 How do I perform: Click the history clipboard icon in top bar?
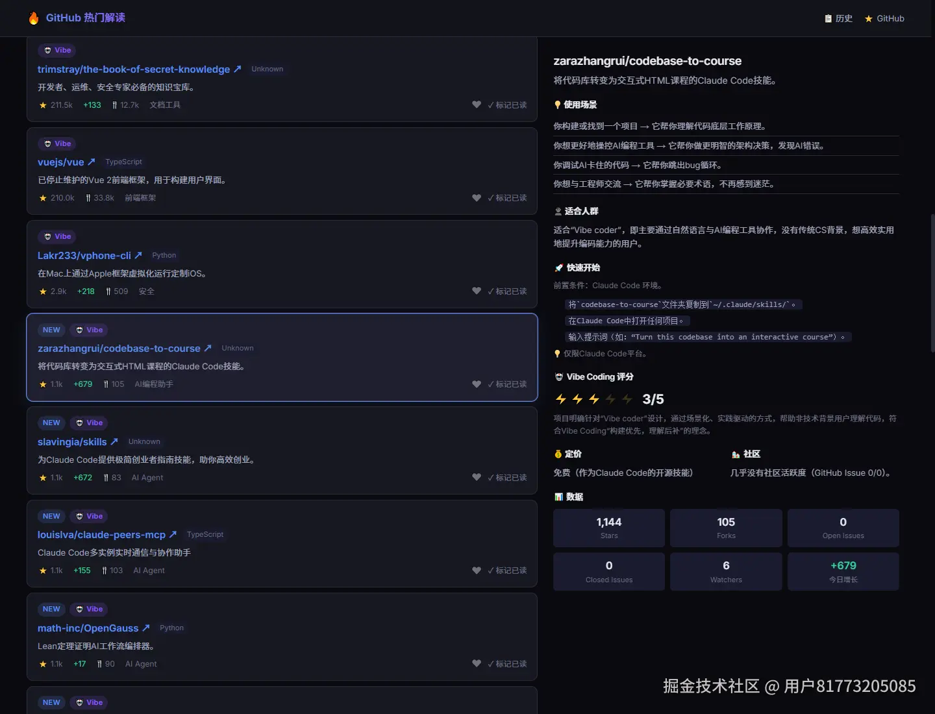(x=828, y=18)
